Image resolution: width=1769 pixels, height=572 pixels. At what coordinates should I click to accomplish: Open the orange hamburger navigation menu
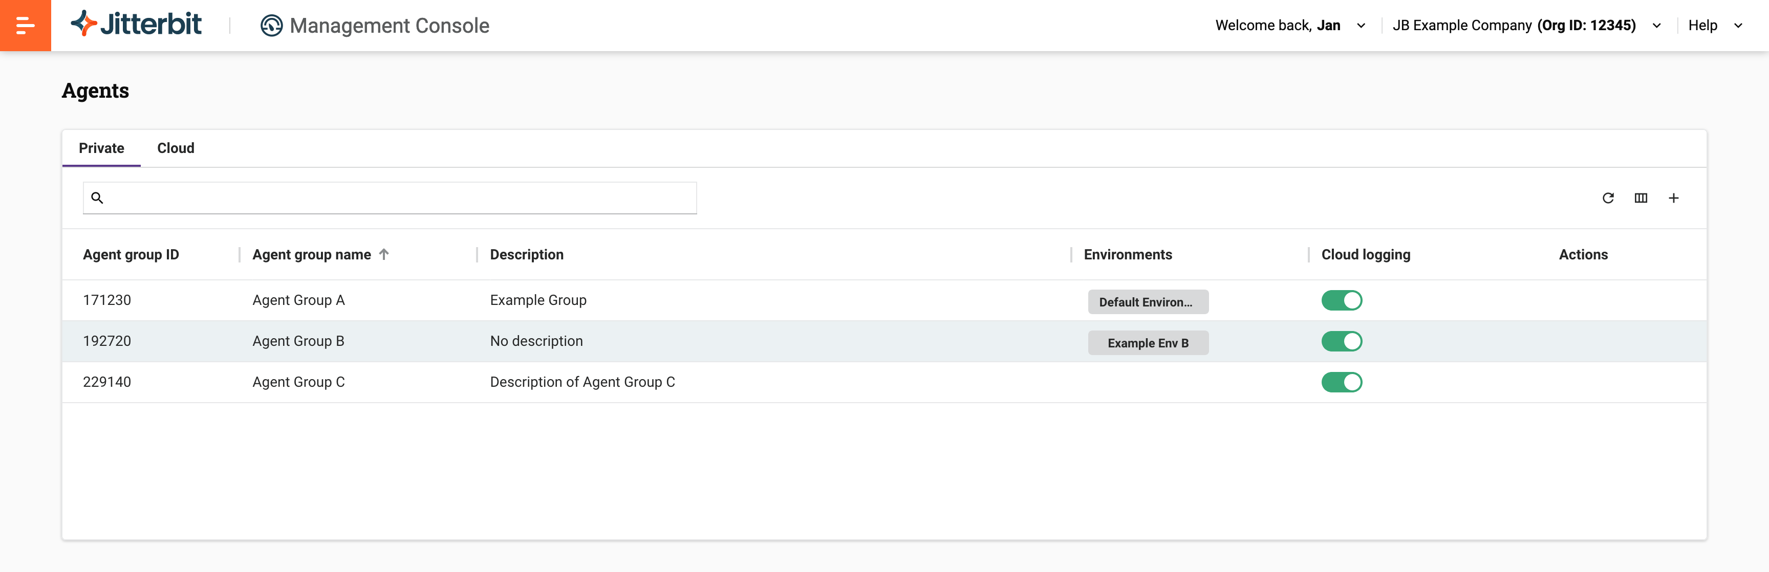pyautogui.click(x=26, y=26)
